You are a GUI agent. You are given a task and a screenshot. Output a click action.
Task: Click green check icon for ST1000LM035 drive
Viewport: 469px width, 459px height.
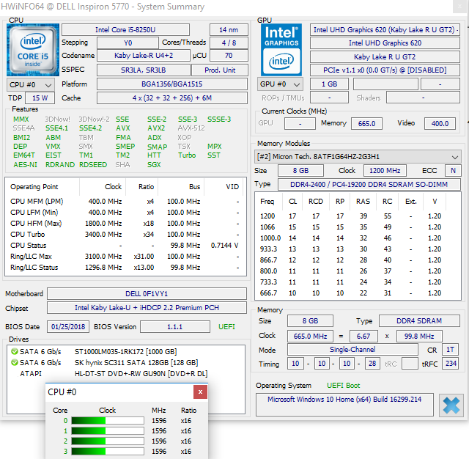(x=15, y=351)
